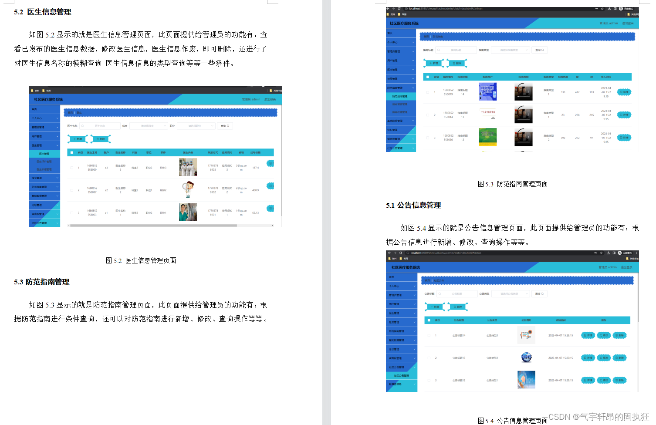This screenshot has height=425, width=656.
Task: Check row 1 checkbox in Fig 5.3 guide table
Action: 427,92
